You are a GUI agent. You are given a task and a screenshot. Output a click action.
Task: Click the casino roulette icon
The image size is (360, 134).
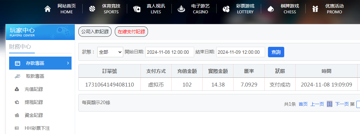click(181, 9)
